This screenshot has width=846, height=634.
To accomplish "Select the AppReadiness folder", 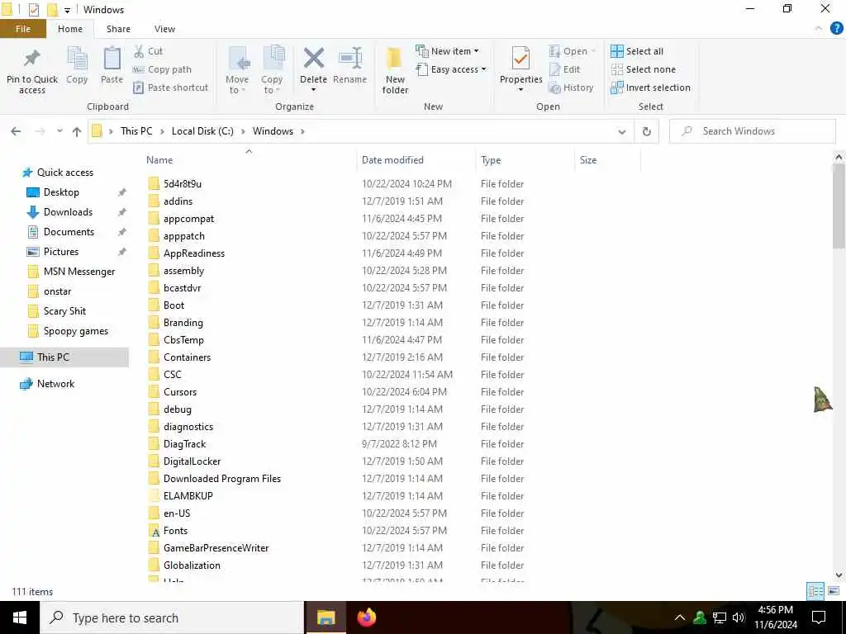I will tap(194, 253).
